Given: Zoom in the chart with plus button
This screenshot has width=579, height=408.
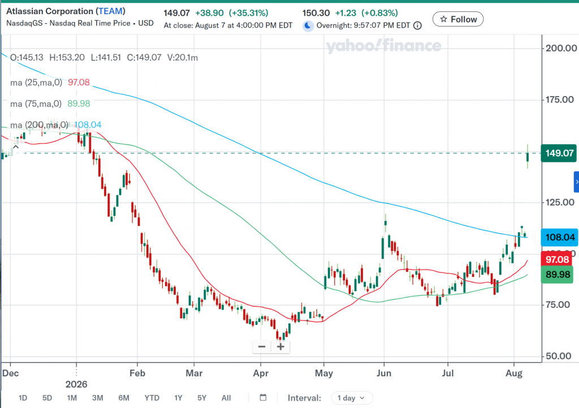Looking at the screenshot, I should pyautogui.click(x=280, y=347).
